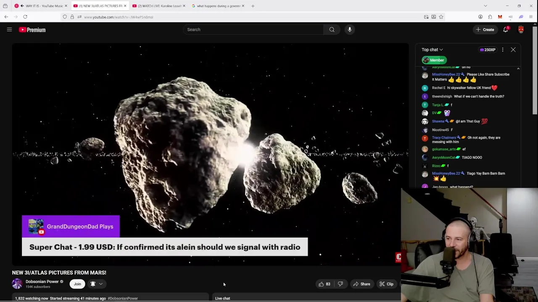Image resolution: width=538 pixels, height=302 pixels.
Task: Share the video
Action: [x=361, y=284]
